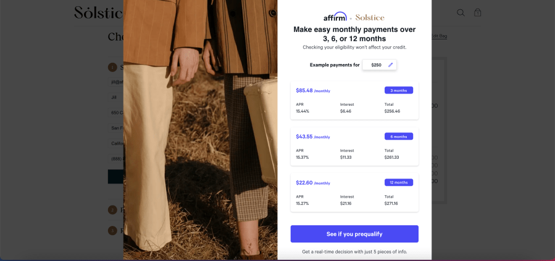Click the dark button below the checkout form
Viewport: 555px width, 261px height.
[116, 177]
